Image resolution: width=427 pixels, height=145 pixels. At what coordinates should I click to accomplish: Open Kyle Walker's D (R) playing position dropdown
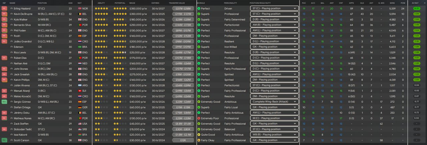[274, 20]
